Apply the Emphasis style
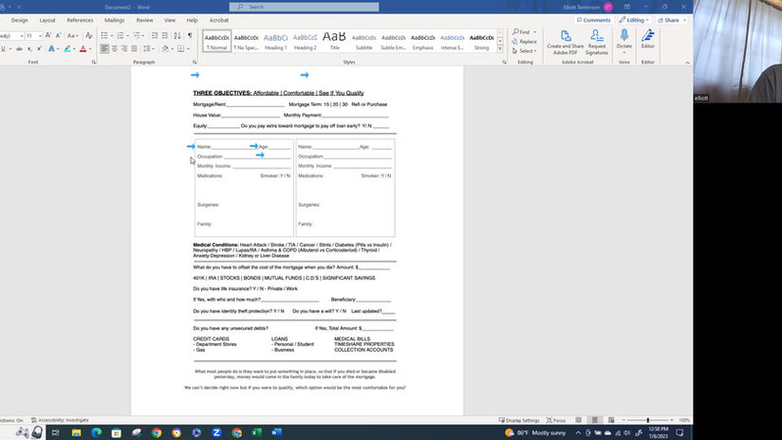The height and width of the screenshot is (440, 782). click(423, 41)
